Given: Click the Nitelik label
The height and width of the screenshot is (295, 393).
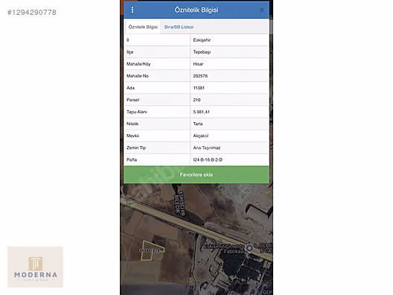Looking at the screenshot, I should click(132, 124).
